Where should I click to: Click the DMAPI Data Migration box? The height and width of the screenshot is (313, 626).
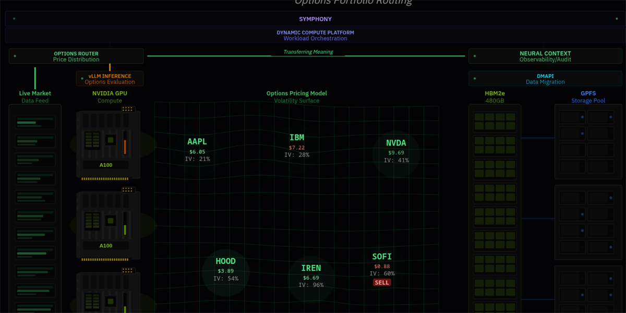pyautogui.click(x=545, y=79)
